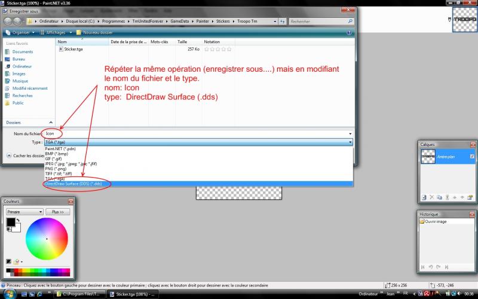Image resolution: width=478 pixels, height=299 pixels.
Task: Redo icon in Historique panel
Action: tap(439, 267)
